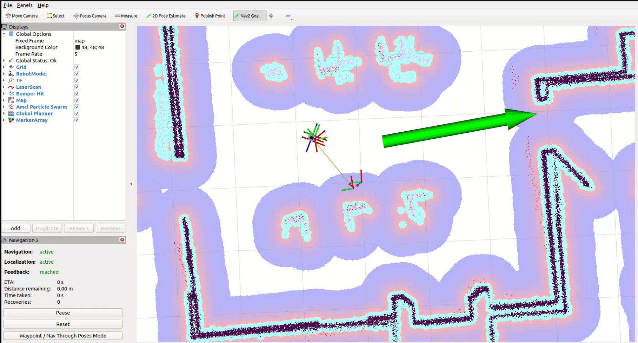Activate the Measure tool
This screenshot has height=343, width=638.
click(126, 16)
